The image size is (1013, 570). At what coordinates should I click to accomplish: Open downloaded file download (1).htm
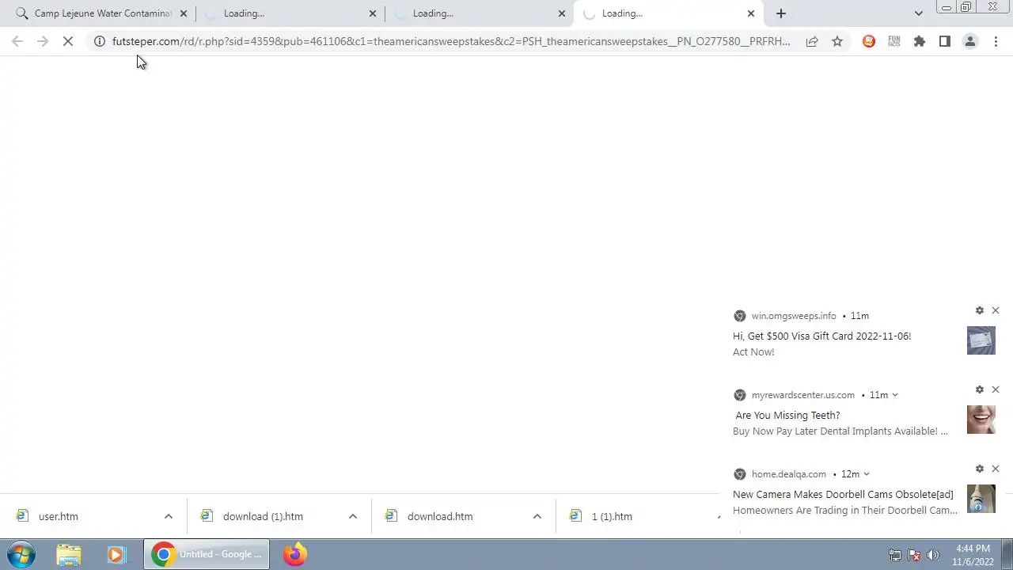[x=263, y=516]
